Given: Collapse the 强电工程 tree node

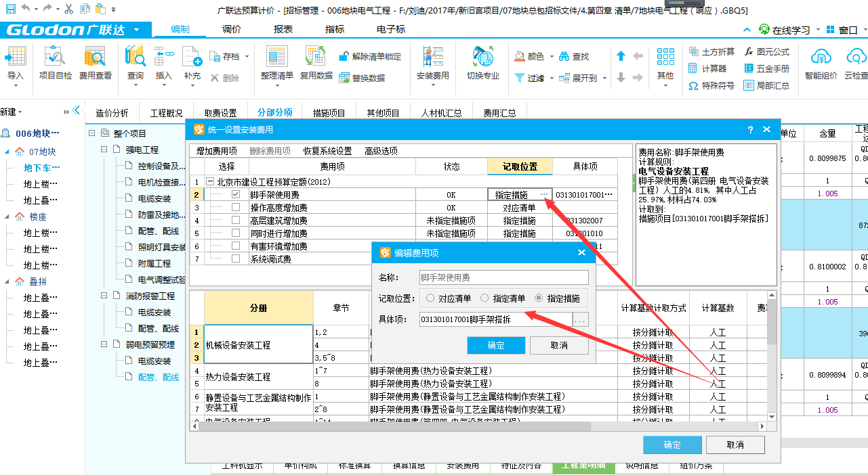Looking at the screenshot, I should [104, 150].
